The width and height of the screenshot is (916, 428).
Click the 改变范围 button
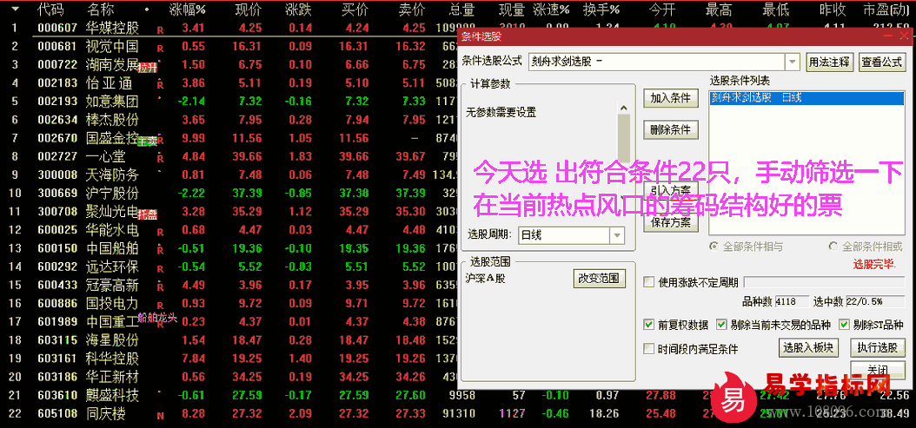click(599, 279)
